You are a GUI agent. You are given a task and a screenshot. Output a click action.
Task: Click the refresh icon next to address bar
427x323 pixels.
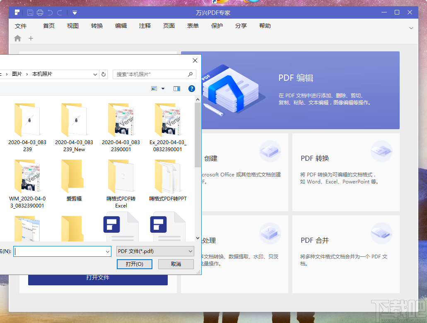coord(103,74)
